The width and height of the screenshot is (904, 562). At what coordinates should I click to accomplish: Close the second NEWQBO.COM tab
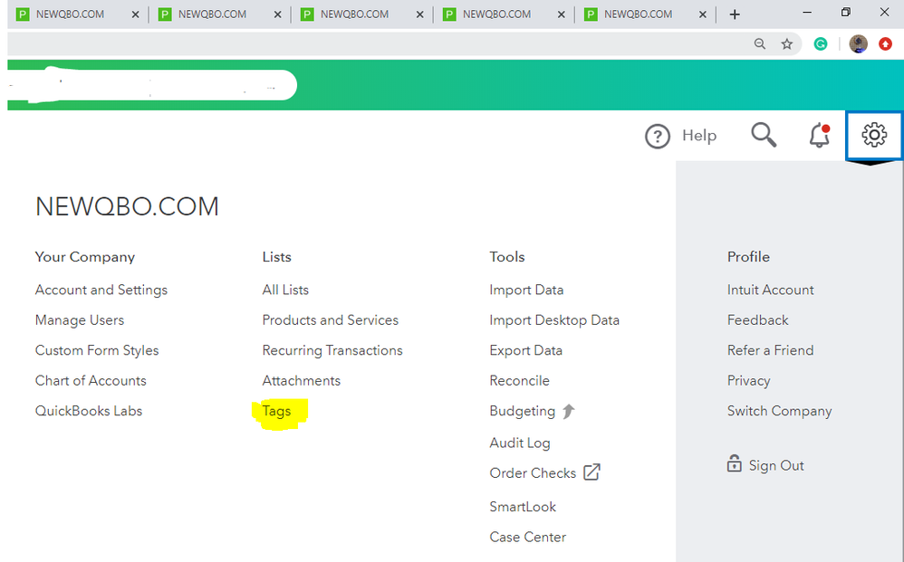277,14
